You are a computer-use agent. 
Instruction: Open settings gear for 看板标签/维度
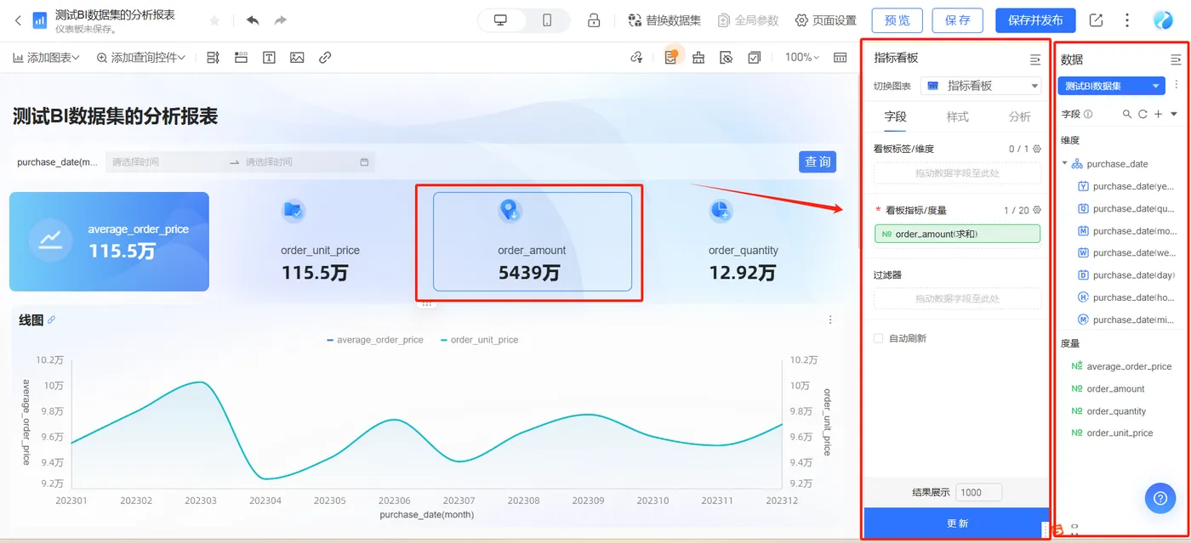[1037, 149]
